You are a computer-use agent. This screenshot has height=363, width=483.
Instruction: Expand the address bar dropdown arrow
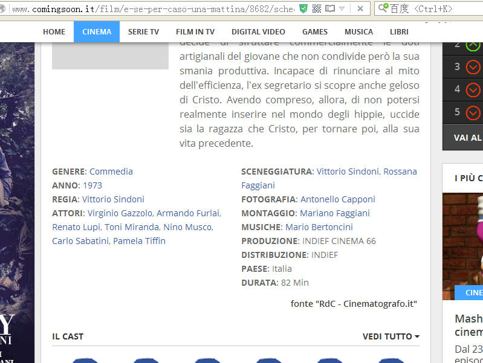point(342,9)
